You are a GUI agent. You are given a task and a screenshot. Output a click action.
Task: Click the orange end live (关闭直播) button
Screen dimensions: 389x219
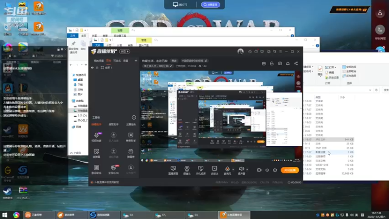click(290, 170)
